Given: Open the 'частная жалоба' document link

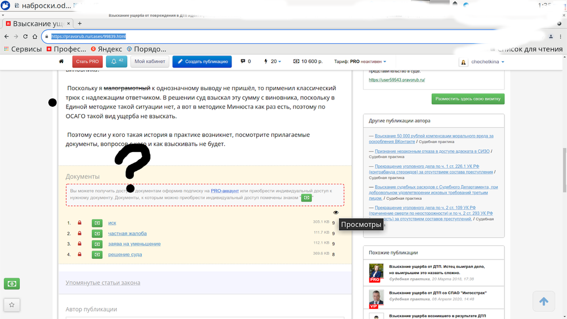Looking at the screenshot, I should 127,233.
